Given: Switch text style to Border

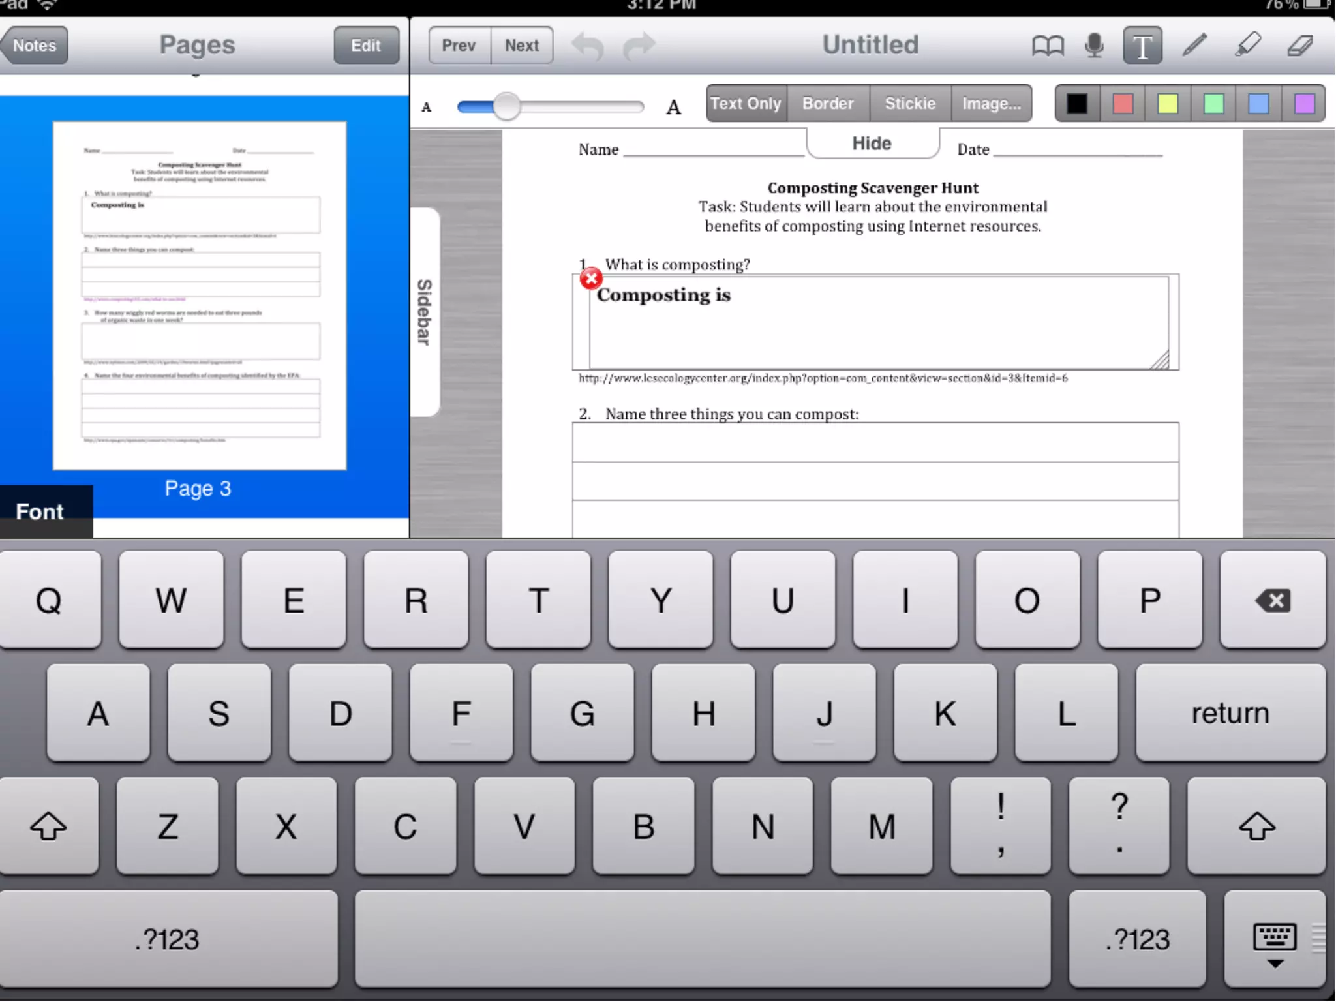Looking at the screenshot, I should pos(828,104).
